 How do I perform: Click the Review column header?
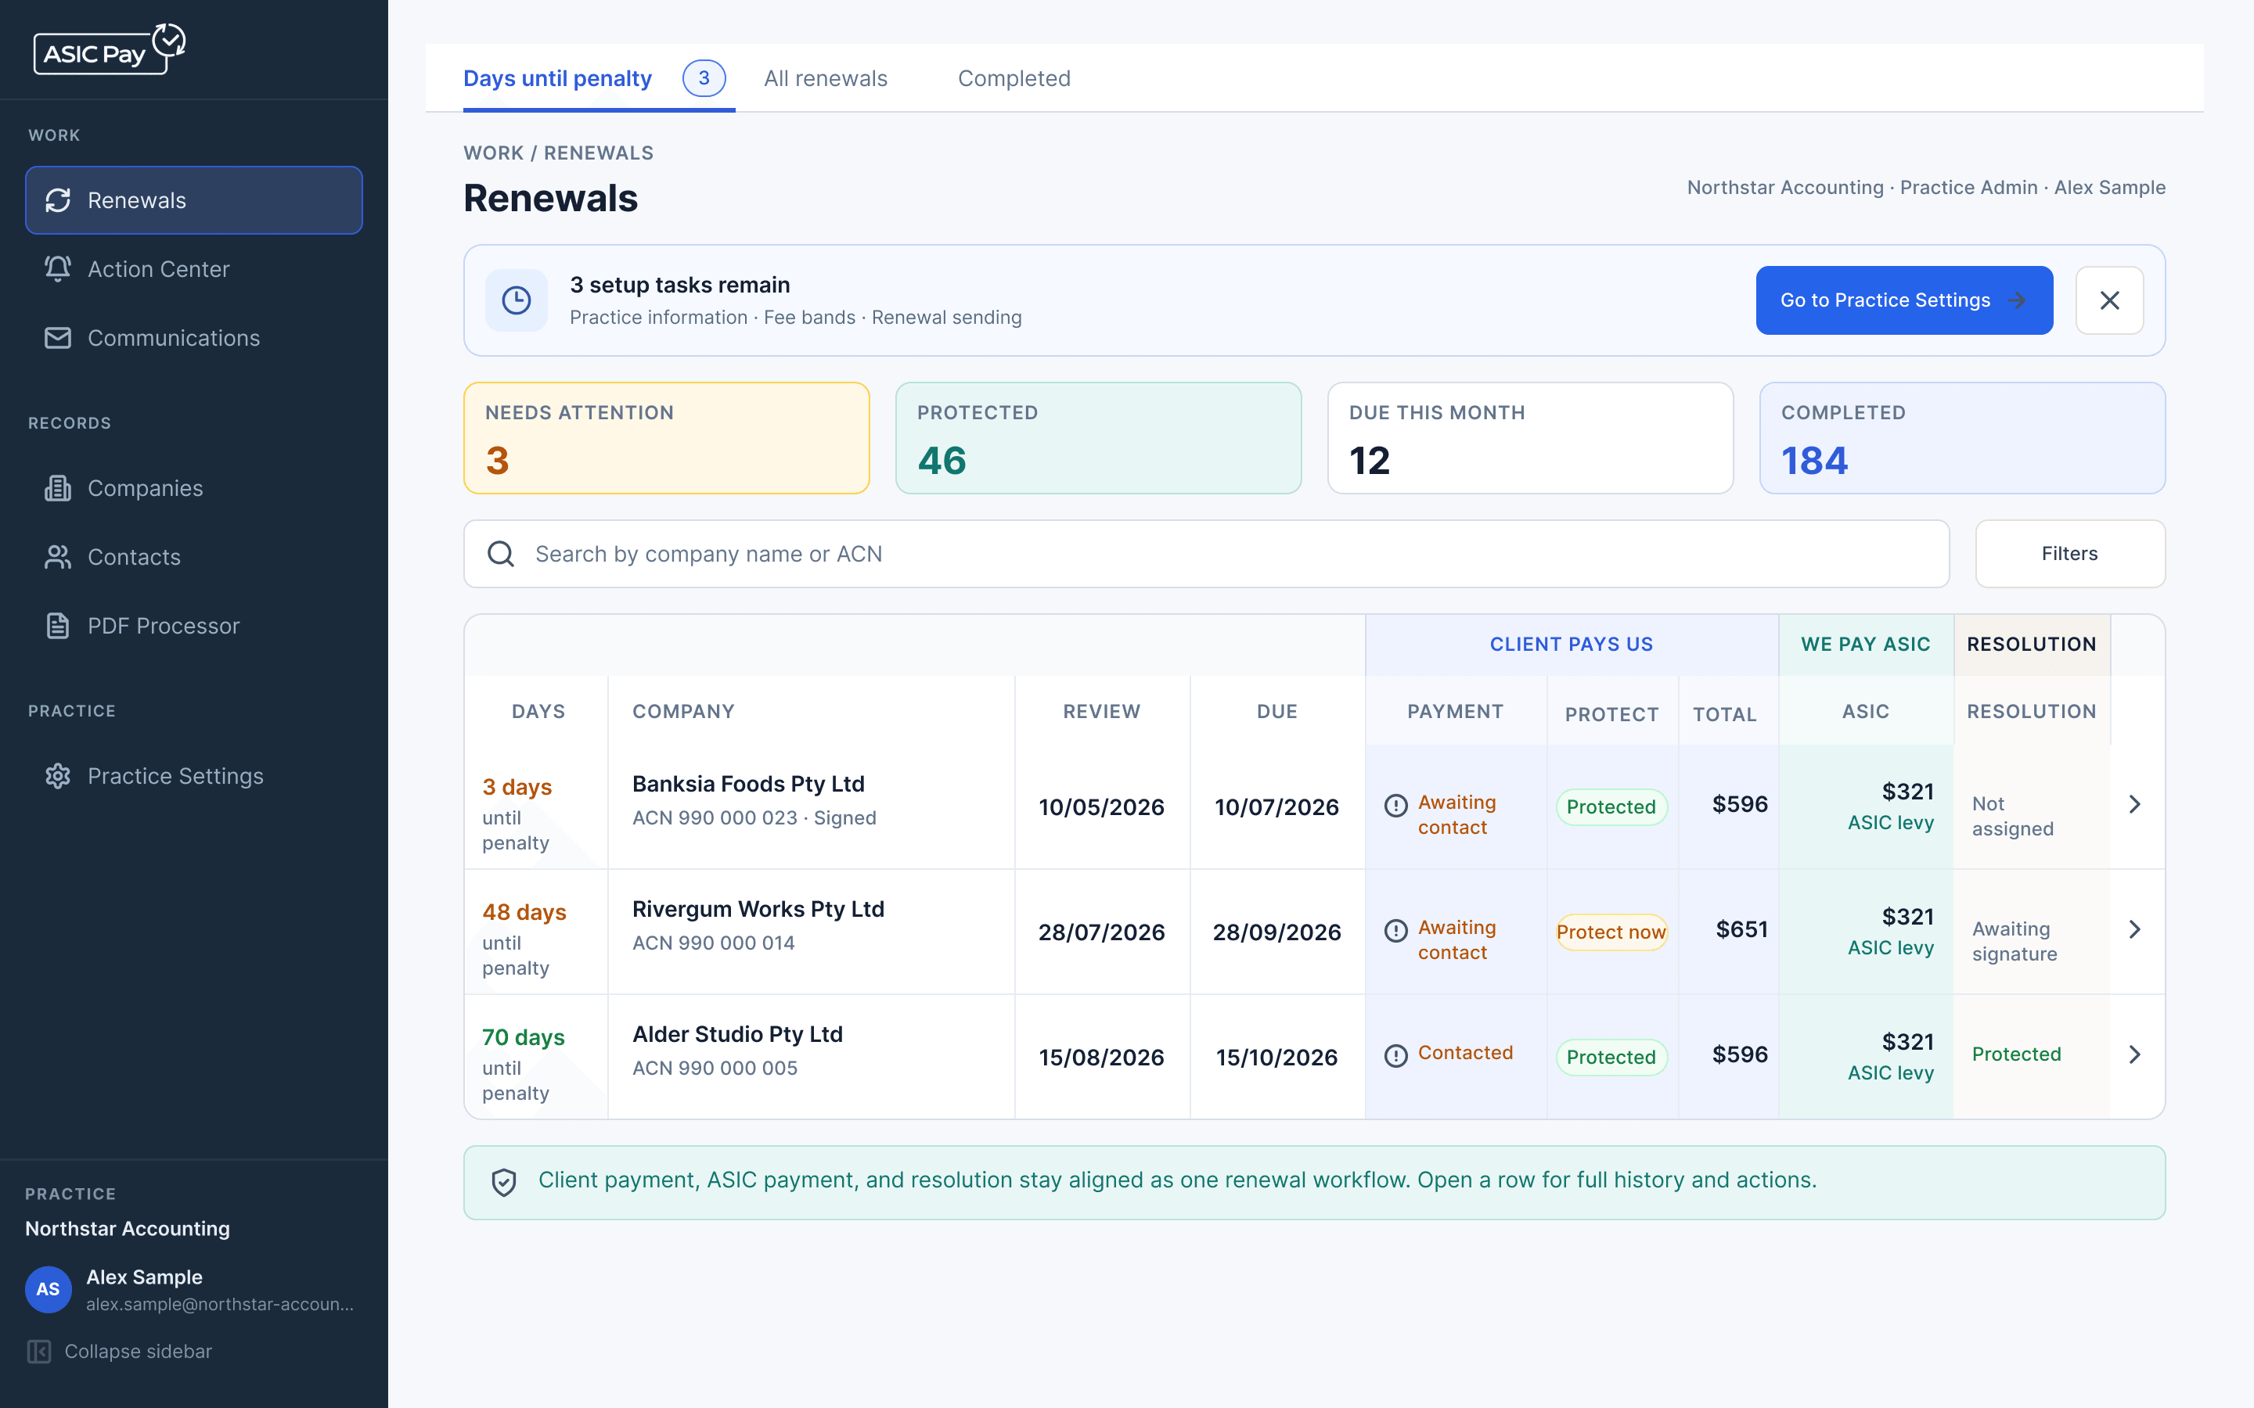click(1102, 712)
